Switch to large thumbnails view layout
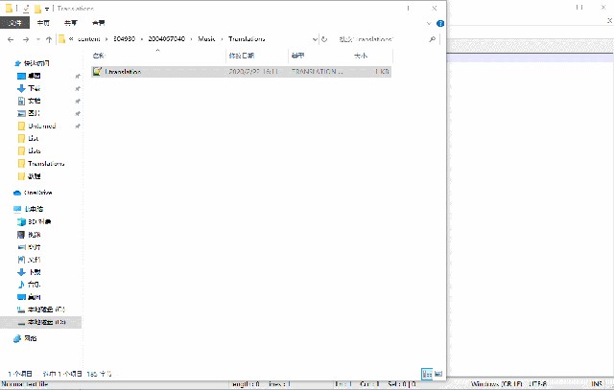 tap(438, 373)
